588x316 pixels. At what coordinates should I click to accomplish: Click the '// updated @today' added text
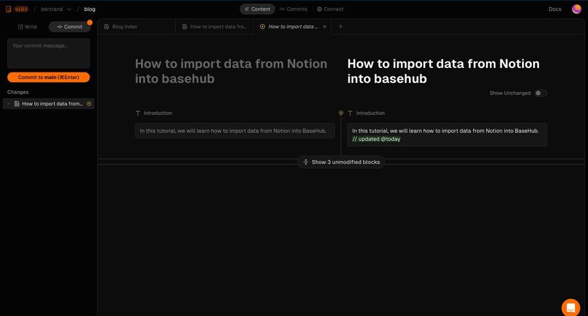pyautogui.click(x=376, y=139)
